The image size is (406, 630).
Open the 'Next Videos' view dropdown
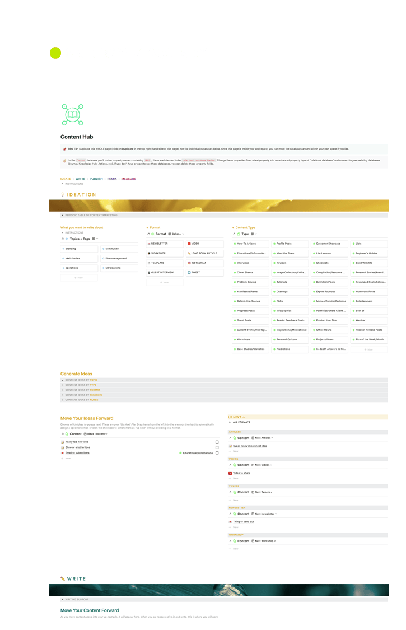[262, 465]
